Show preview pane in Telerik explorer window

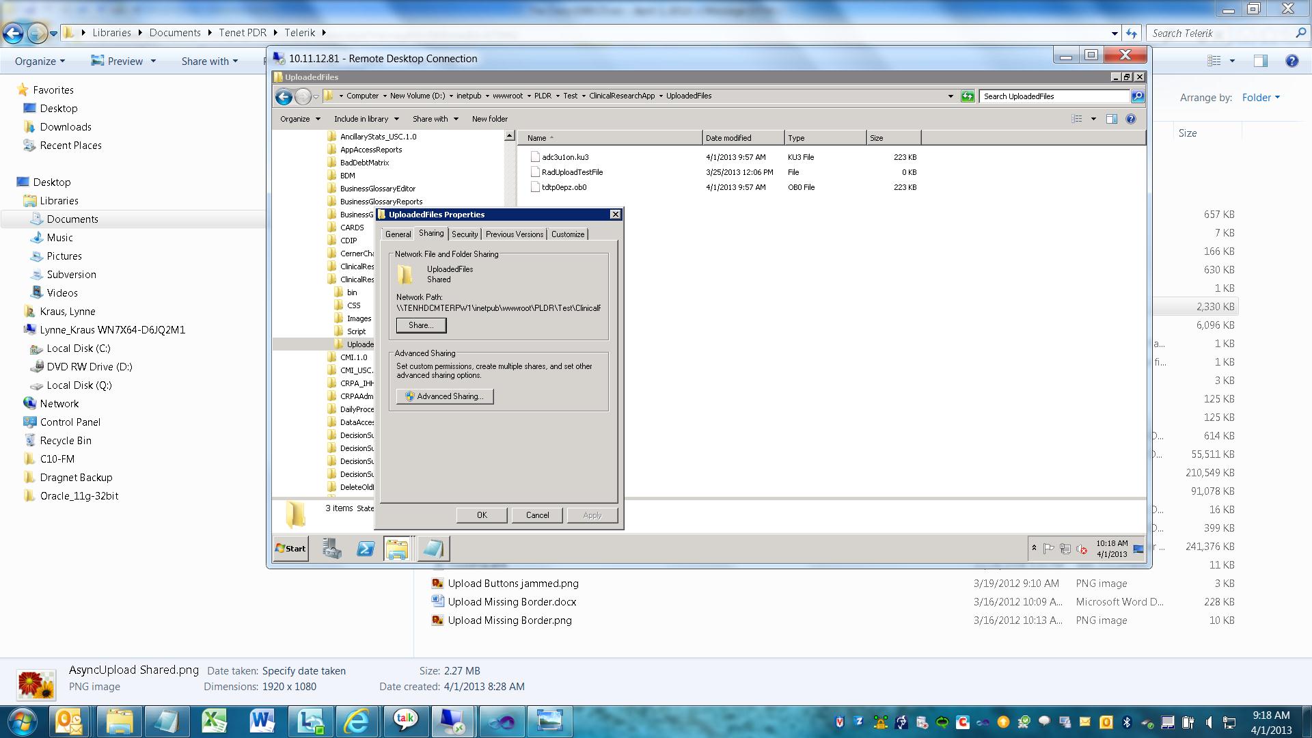tap(1261, 61)
